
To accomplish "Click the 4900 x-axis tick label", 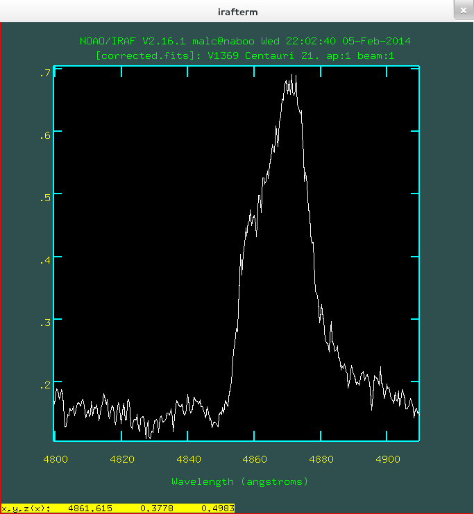I will pos(388,459).
